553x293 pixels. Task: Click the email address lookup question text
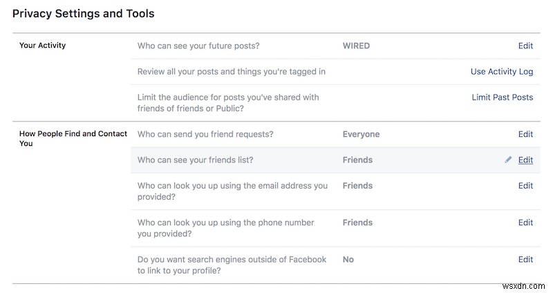tap(232, 191)
